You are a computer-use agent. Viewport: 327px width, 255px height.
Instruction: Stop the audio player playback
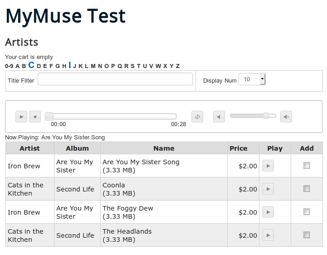(x=35, y=117)
